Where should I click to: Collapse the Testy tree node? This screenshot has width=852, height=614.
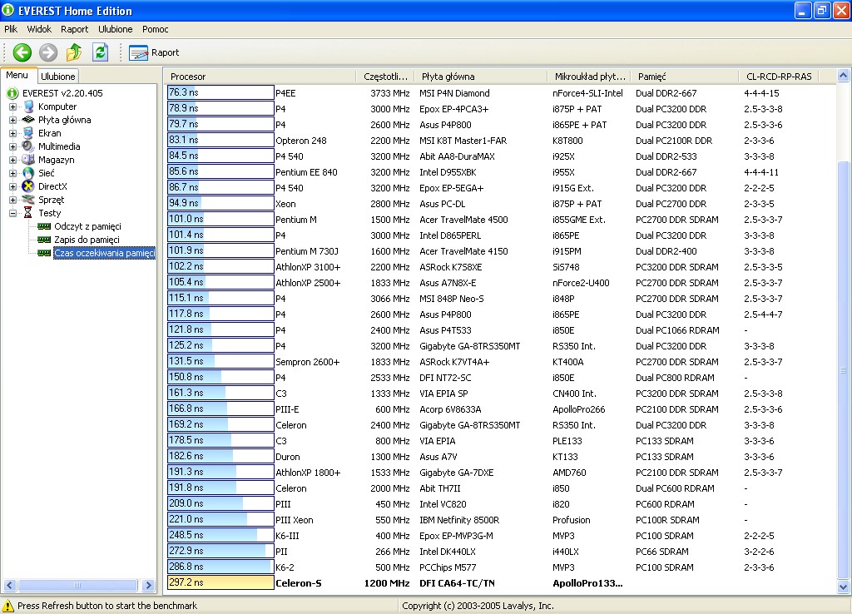tap(12, 214)
